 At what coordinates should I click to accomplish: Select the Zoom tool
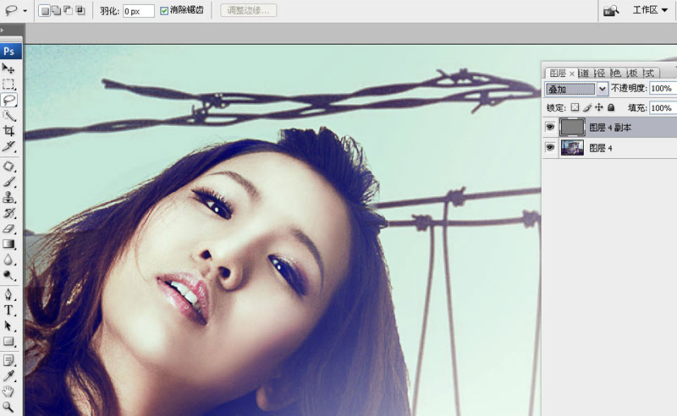[x=8, y=407]
